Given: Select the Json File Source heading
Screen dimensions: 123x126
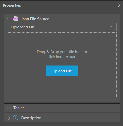Looking at the screenshot, I should (x=35, y=19).
